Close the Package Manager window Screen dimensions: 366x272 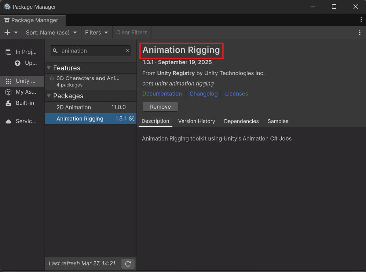[x=355, y=7]
